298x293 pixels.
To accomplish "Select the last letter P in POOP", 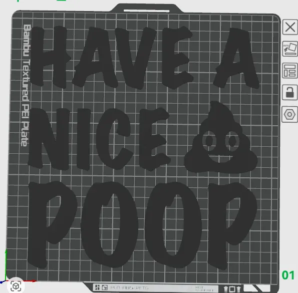I will (232, 225).
